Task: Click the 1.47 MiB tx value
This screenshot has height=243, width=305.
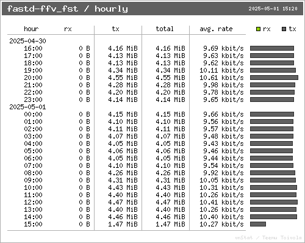Action: (123, 224)
